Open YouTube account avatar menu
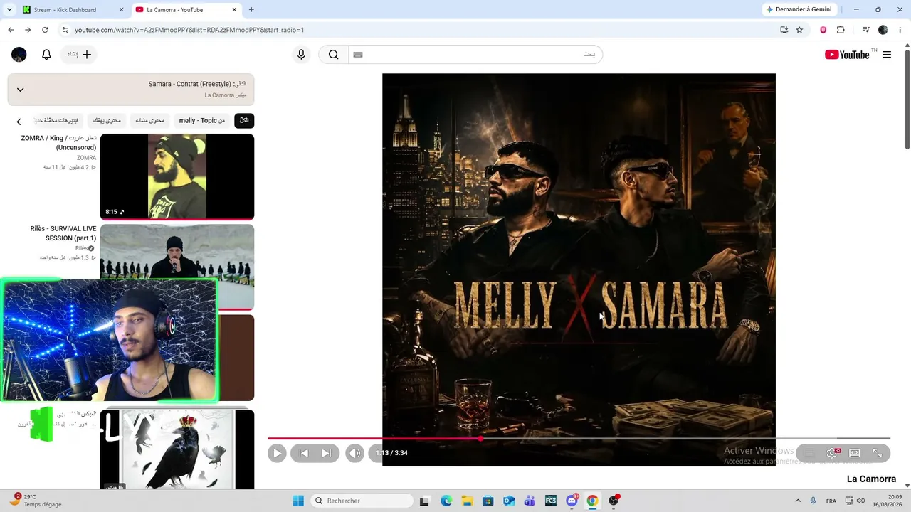The image size is (911, 512). (19, 55)
